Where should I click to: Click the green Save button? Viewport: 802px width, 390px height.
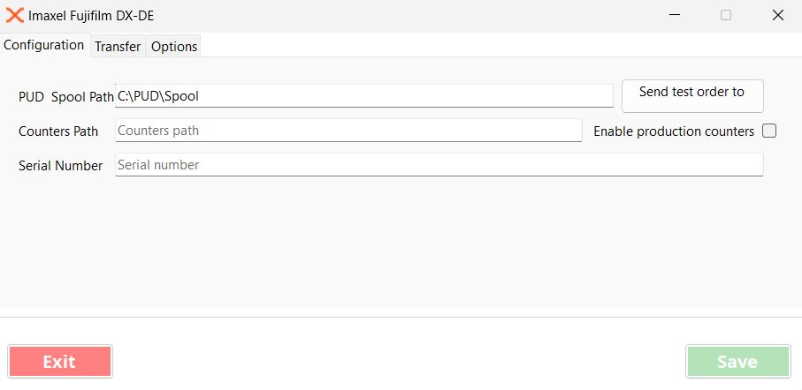[x=737, y=362]
